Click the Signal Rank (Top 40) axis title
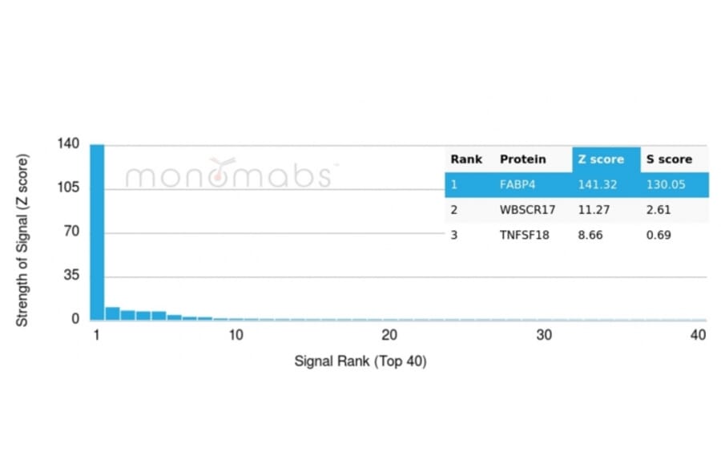The width and height of the screenshot is (721, 476). point(360,361)
